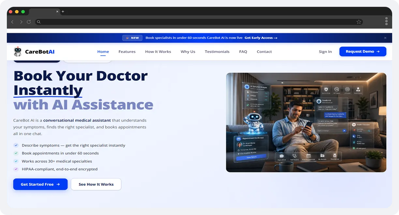Viewport: 399px width, 215px height.
Task: Click the hero image of man with phone
Action: click(306, 122)
